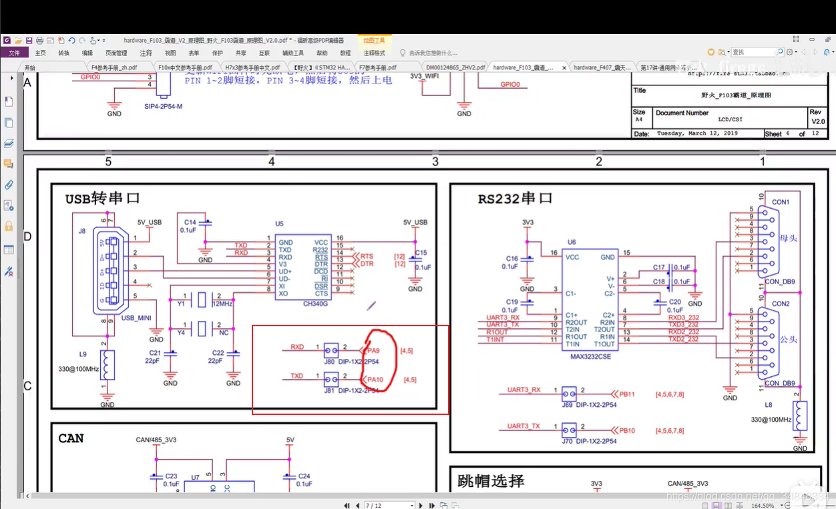The image size is (836, 509).
Task: Click the hand tool icon in quick toolbar
Action: click(x=93, y=41)
